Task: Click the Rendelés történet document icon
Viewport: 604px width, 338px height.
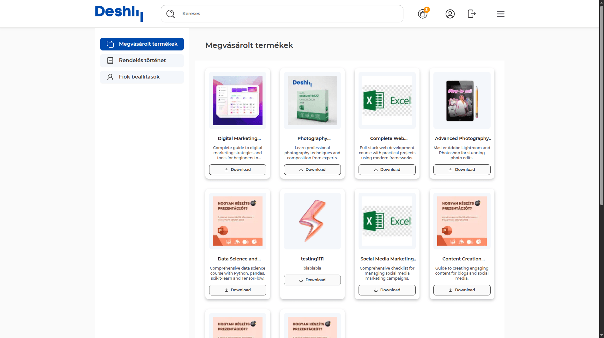Action: click(x=110, y=61)
